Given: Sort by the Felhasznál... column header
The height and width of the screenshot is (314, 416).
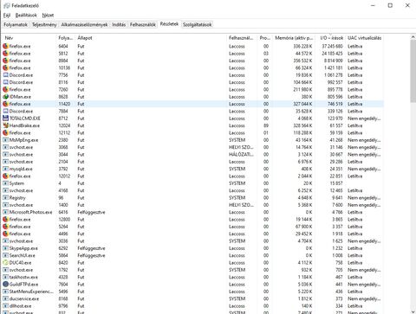Looking at the screenshot, I should click(242, 38).
